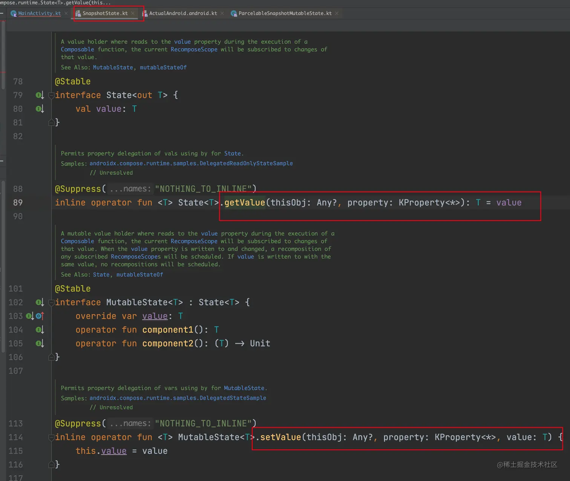
Task: Click line number 89 in gutter
Action: click(18, 203)
